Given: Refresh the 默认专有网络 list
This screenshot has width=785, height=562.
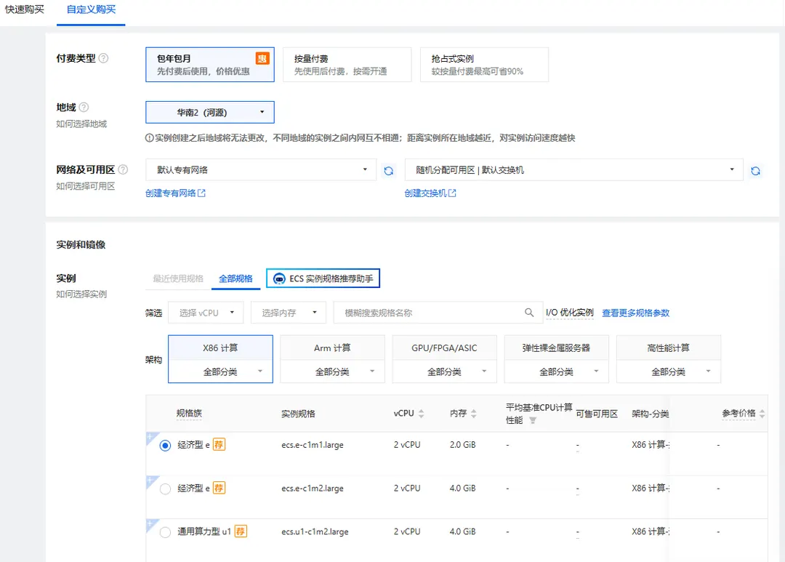Looking at the screenshot, I should 388,171.
